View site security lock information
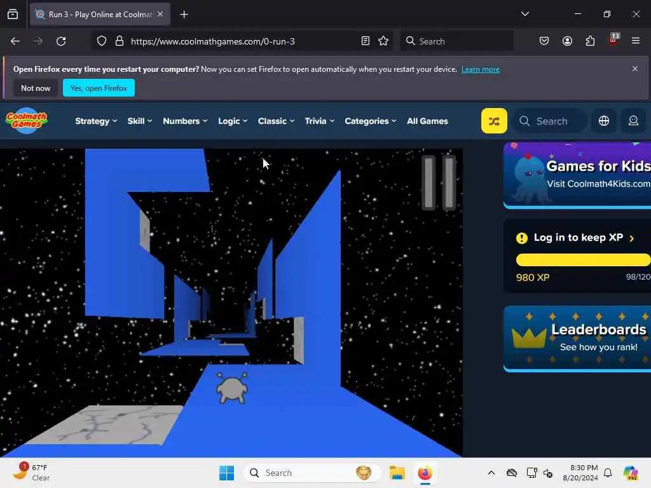The width and height of the screenshot is (651, 488). (120, 41)
